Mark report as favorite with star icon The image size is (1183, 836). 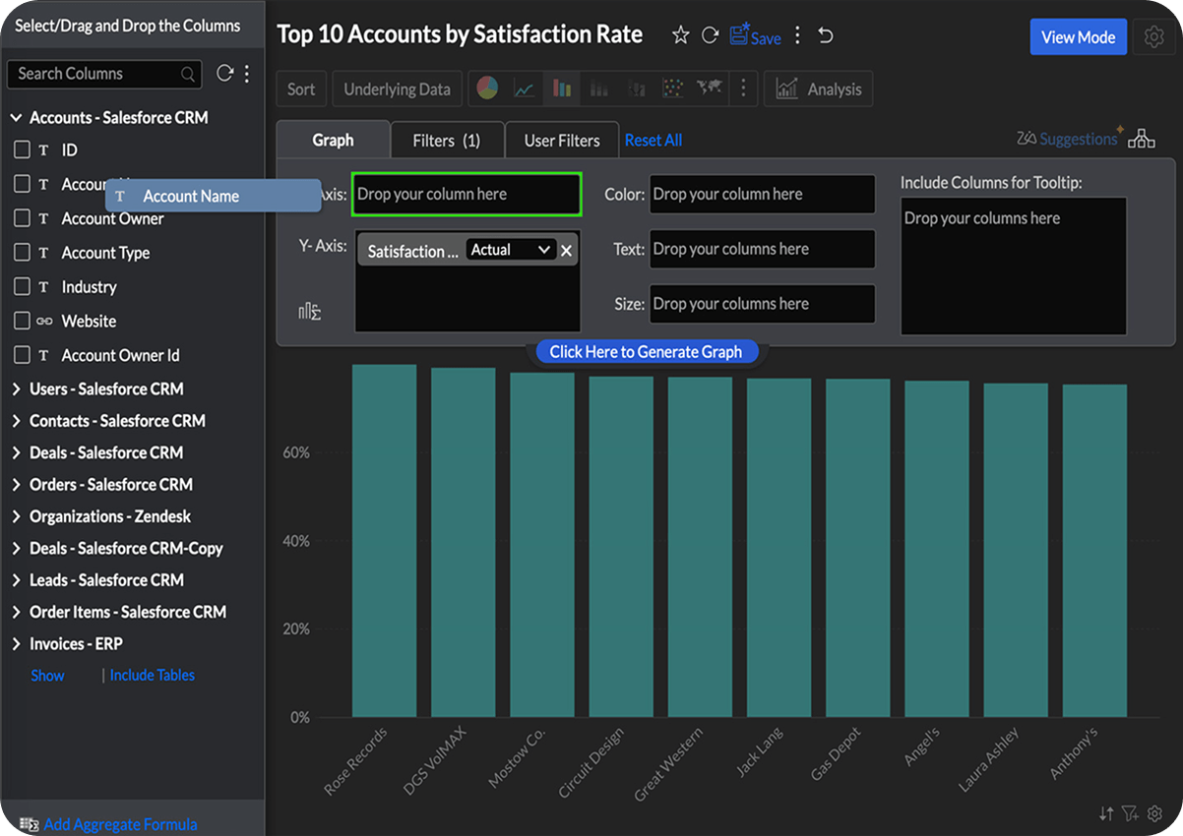[x=680, y=36]
